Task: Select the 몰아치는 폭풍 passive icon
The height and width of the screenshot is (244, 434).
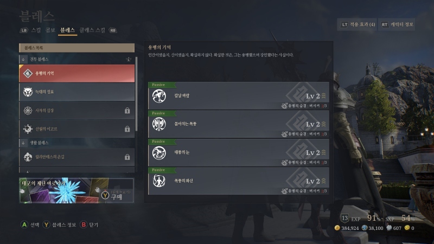Action: [159, 124]
